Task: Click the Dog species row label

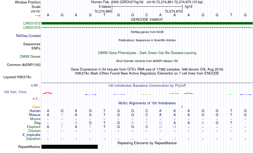Action: [37, 123]
